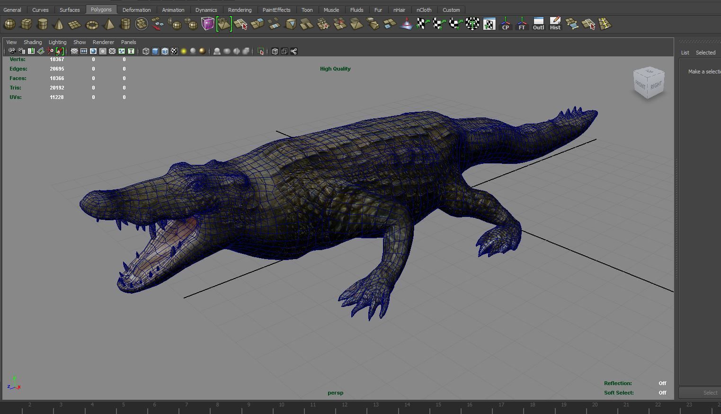Create a polygon pipe from the shelf
This screenshot has height=414, width=721.
[125, 24]
